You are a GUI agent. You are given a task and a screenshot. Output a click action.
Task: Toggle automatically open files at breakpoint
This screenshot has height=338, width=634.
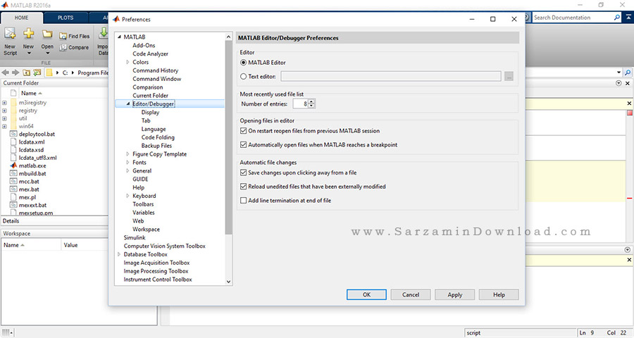(x=244, y=144)
